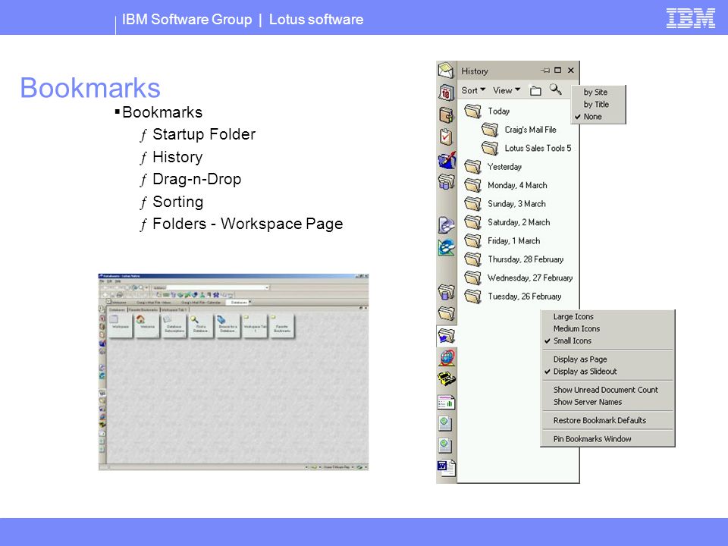
Task: Click the Internet Explorer bookmark icon
Action: (446, 247)
